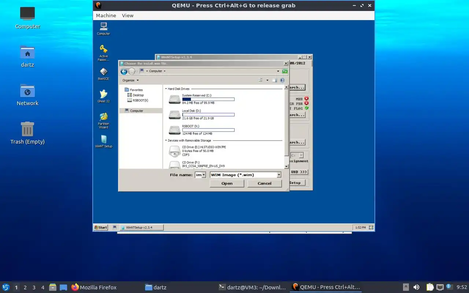Open volume control in host tray
The image size is (469, 293).
(416, 287)
